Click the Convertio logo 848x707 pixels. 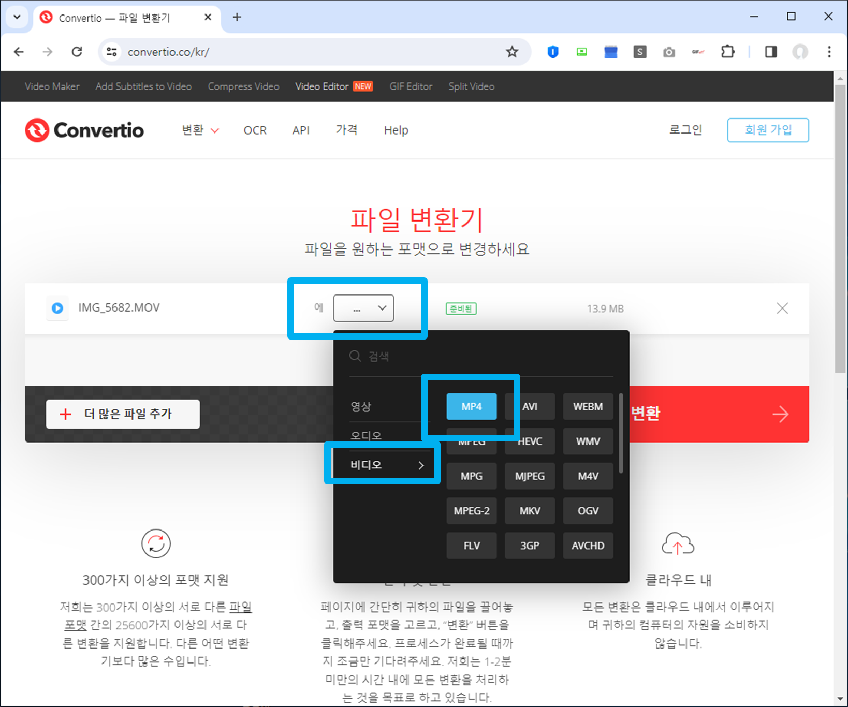(84, 130)
